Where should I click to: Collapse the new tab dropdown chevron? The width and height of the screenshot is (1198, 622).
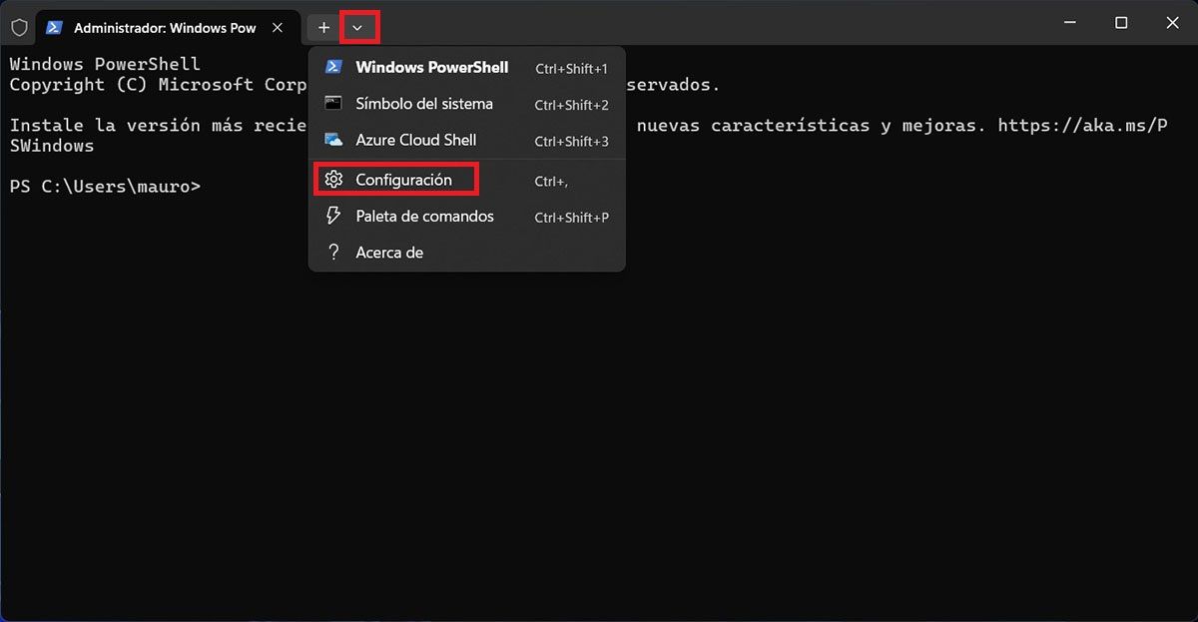tap(357, 28)
